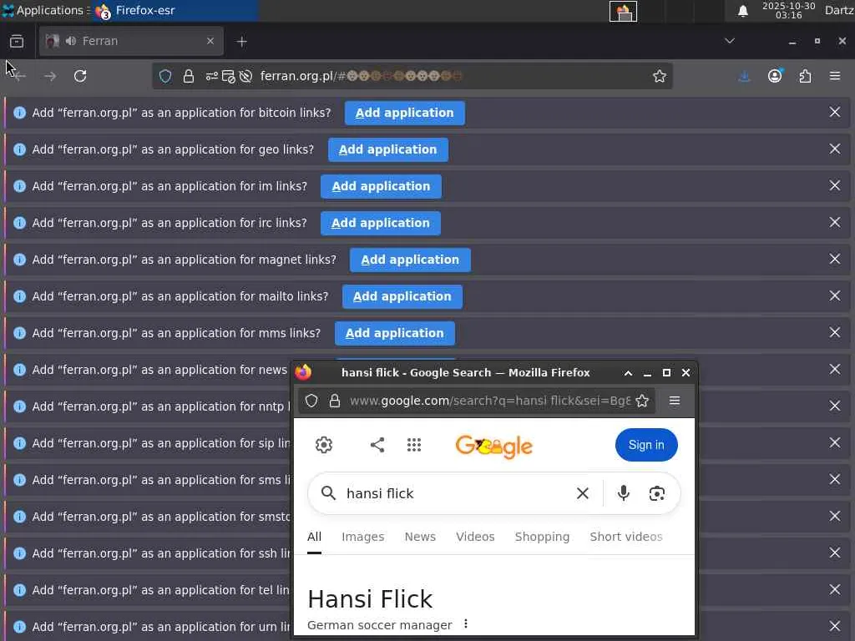The image size is (855, 641).
Task: Clear the Google search query
Action: (x=582, y=493)
